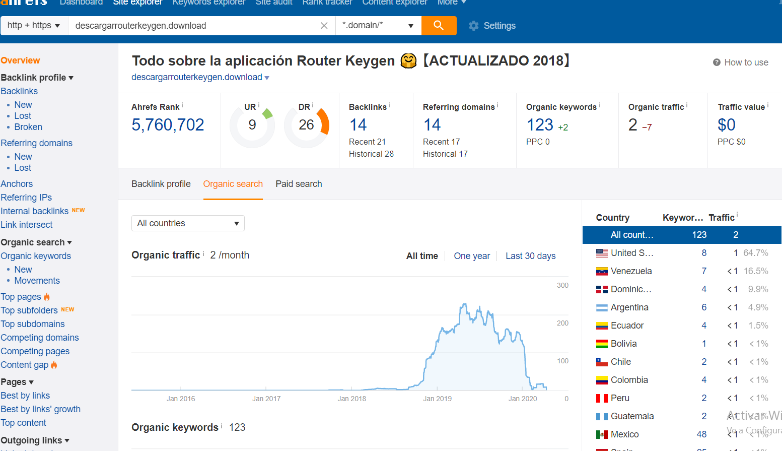Viewport: 782px width, 451px height.
Task: Click the Backlinks count 14
Action: [x=358, y=124]
